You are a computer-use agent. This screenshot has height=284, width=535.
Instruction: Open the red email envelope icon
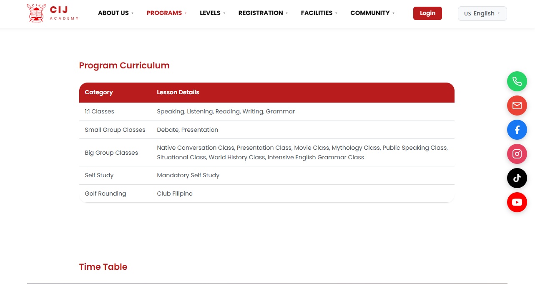[517, 106]
